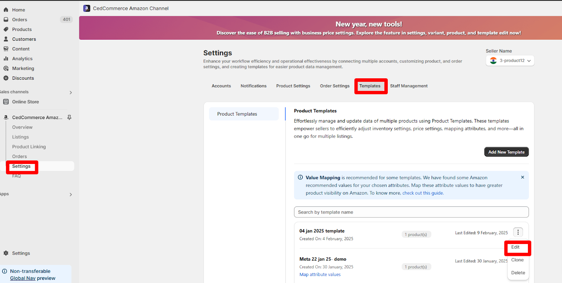Click the Marketing target icon
The height and width of the screenshot is (283, 562).
6,68
